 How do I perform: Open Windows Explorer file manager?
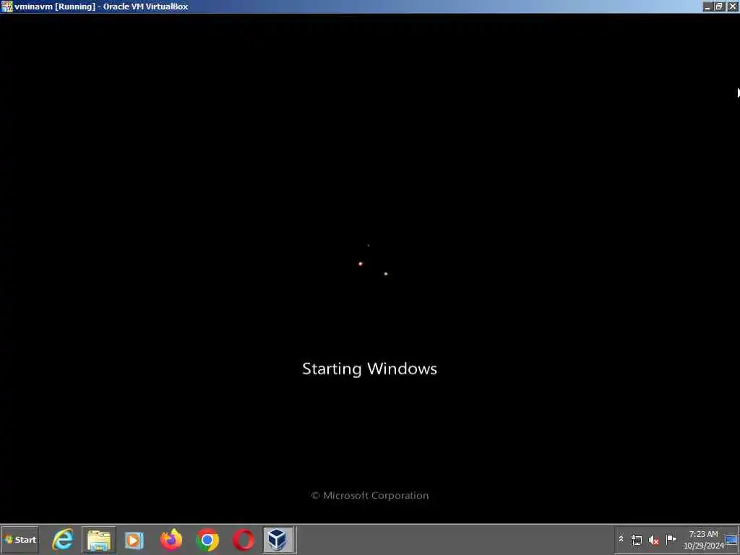98,540
